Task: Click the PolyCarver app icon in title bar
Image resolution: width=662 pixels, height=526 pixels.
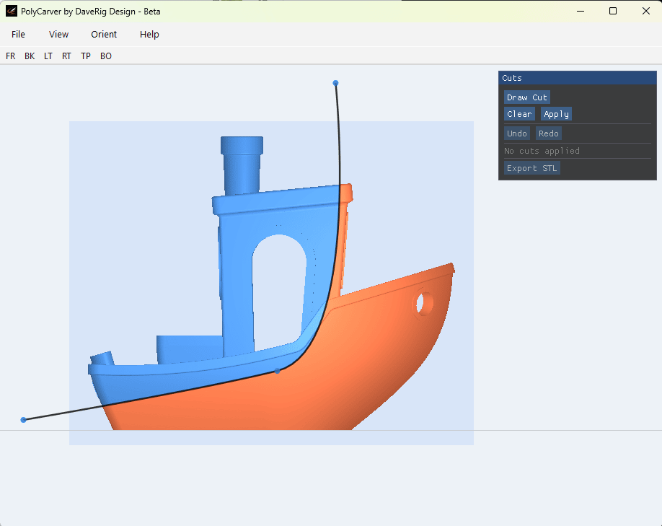Action: 12,11
